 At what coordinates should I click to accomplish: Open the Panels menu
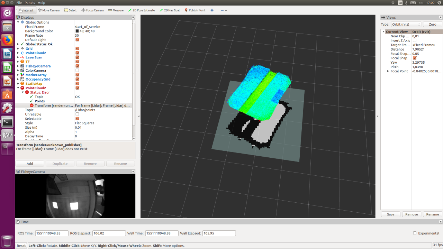tap(30, 3)
